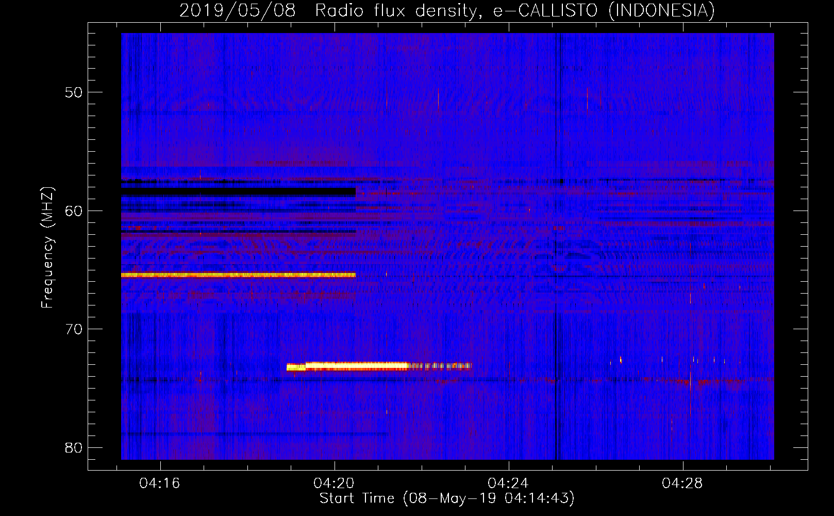Click the plot title 'Radio flux density, e-CALLISTO (INDONESIA)'

click(x=514, y=10)
